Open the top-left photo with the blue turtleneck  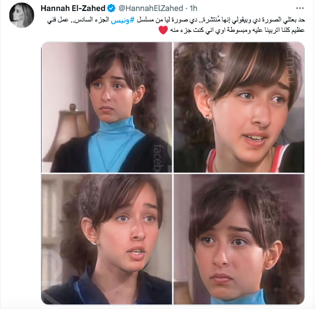click(107, 107)
